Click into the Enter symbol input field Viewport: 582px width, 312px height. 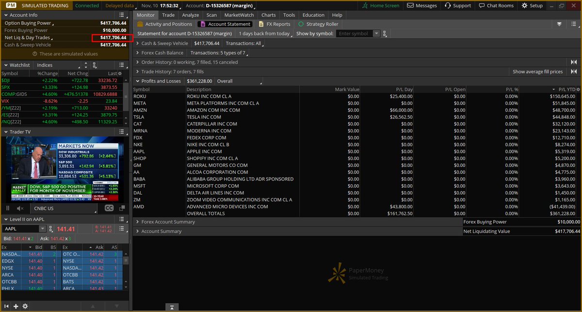tap(356, 34)
